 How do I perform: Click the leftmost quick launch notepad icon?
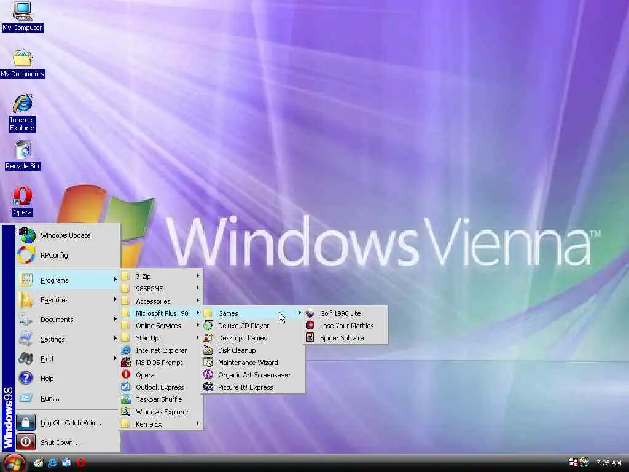click(39, 463)
